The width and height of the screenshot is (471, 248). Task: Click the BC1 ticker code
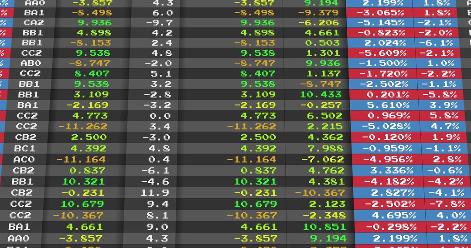(24, 148)
